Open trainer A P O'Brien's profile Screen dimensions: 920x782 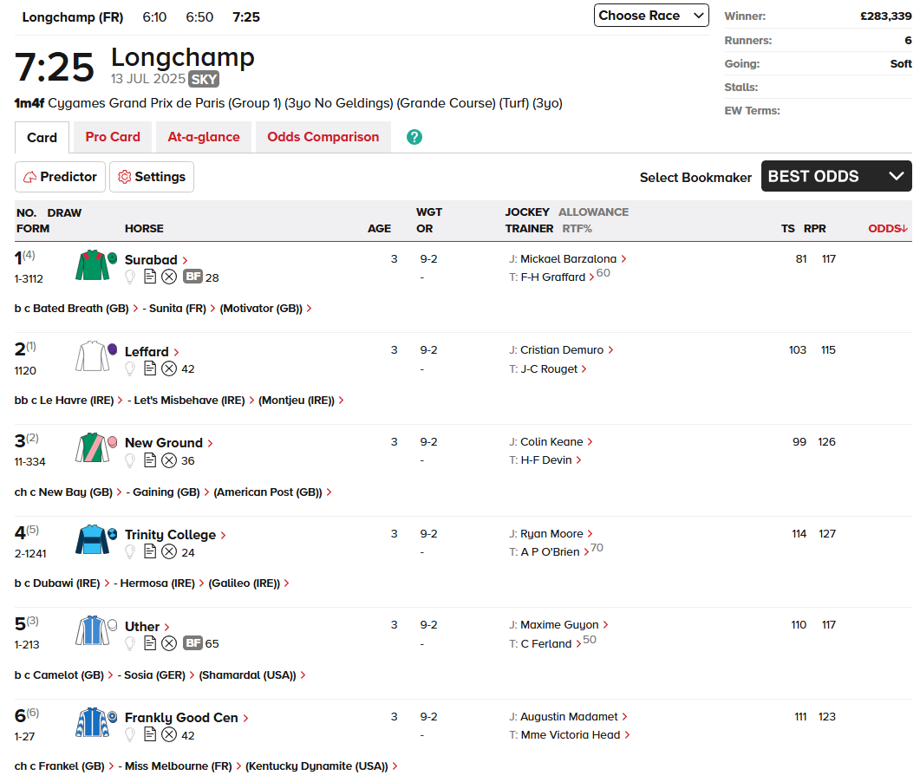coord(555,552)
